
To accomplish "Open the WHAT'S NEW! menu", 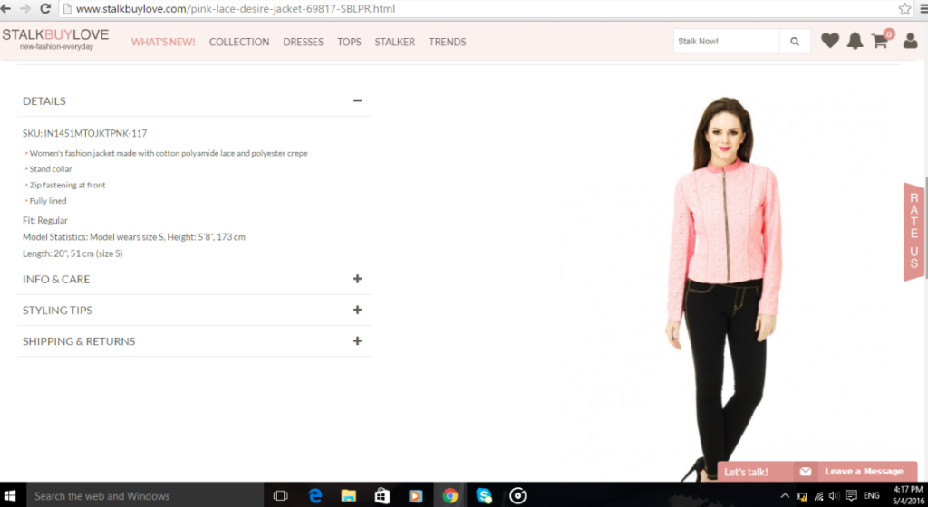I will coord(163,42).
